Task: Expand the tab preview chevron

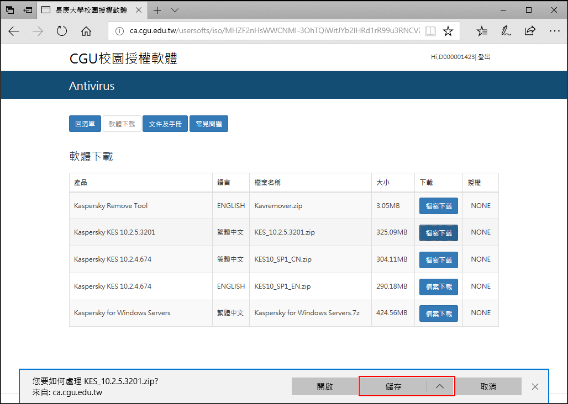Action: coord(175,10)
